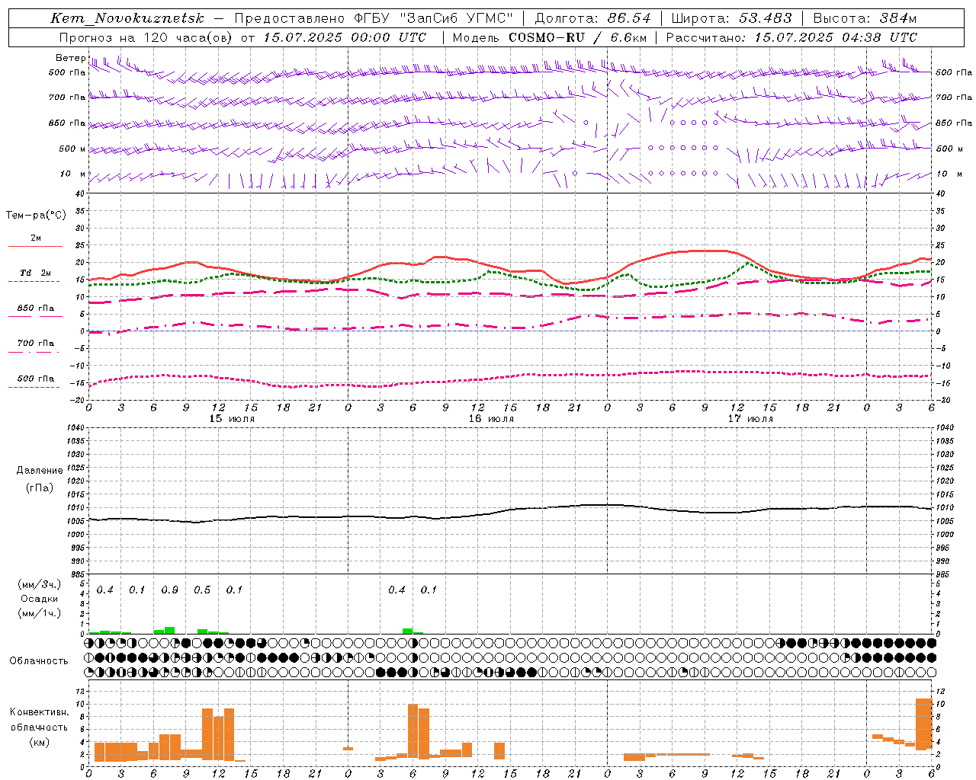Image resolution: width=976 pixels, height=780 pixels.
Task: Click the '700 гПа' temperature legend entry
Action: click(36, 344)
